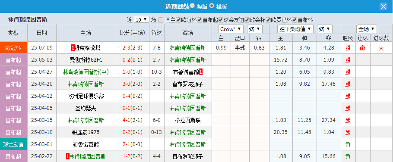The image size is (393, 162).
Task: Open the Crow* company dropdown
Action: (231, 29)
